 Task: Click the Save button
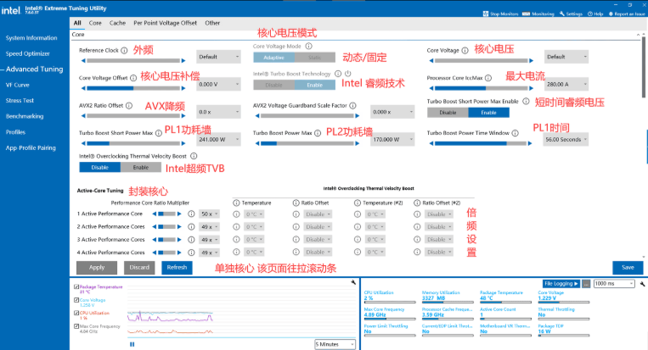[x=627, y=267]
